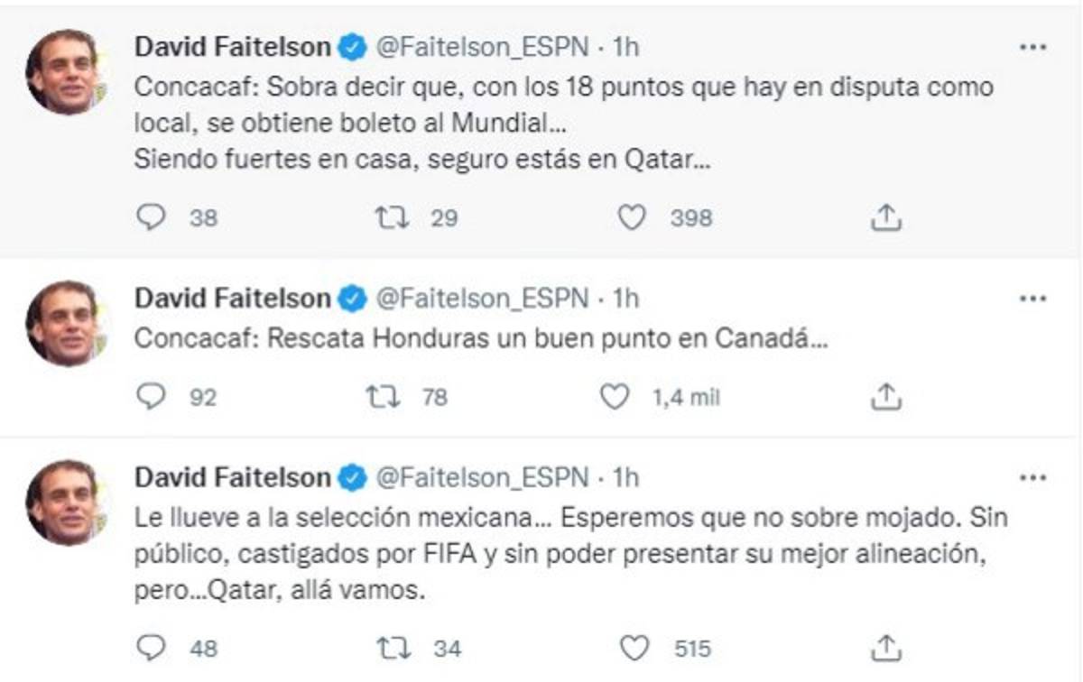Like the tweet with 1,4 mil likes
This screenshot has width=1083, height=682.
coord(615,396)
